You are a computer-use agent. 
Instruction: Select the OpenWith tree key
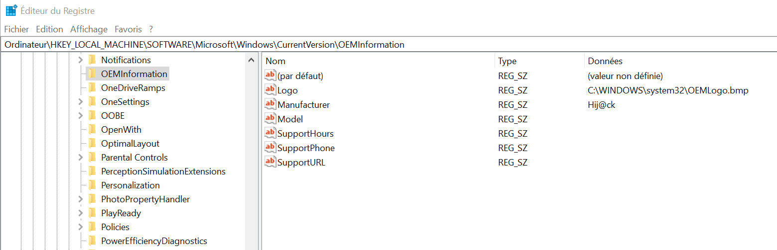click(x=121, y=129)
